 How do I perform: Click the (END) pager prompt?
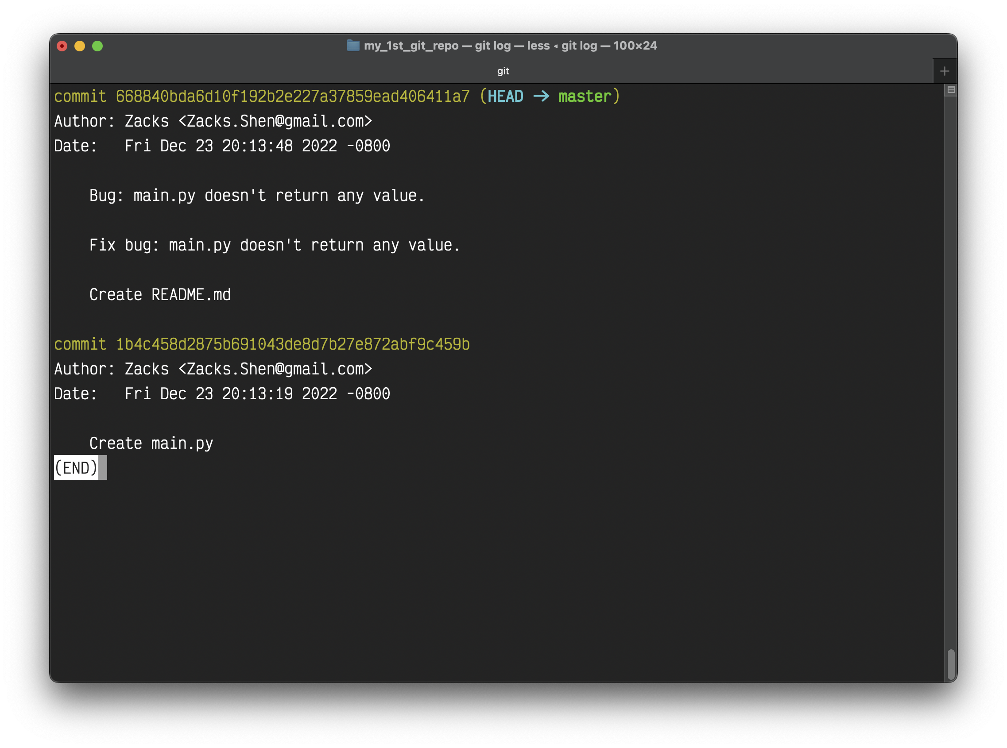tap(76, 468)
